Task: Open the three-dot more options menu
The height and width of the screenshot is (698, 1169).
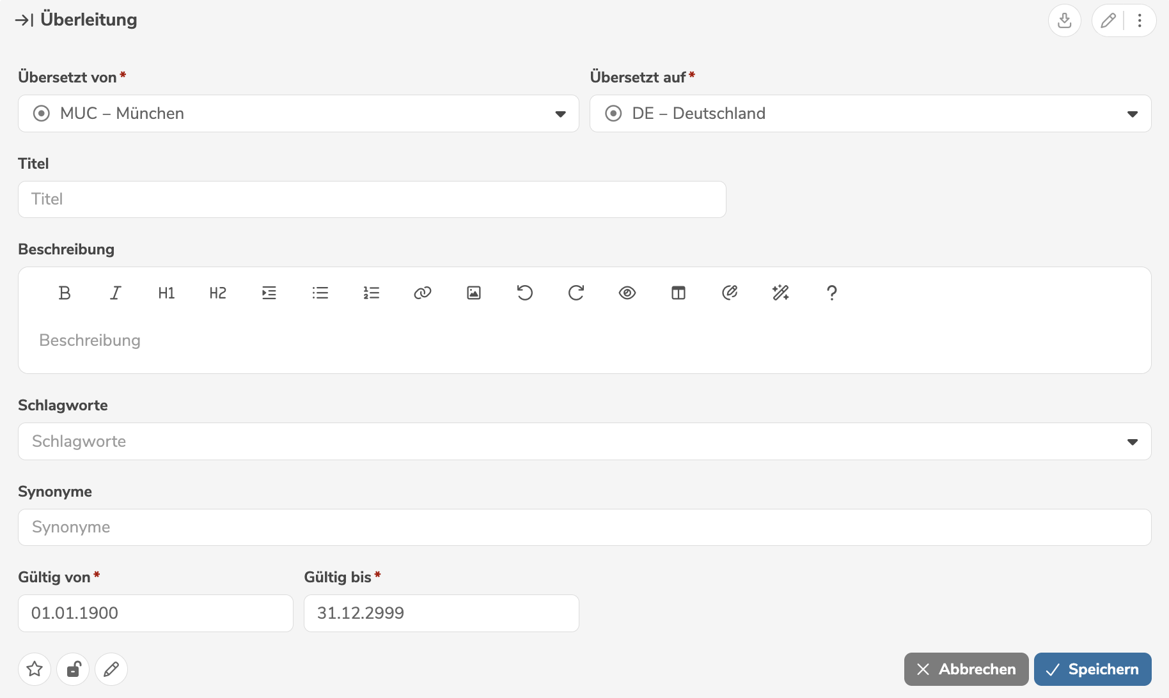Action: click(1140, 20)
